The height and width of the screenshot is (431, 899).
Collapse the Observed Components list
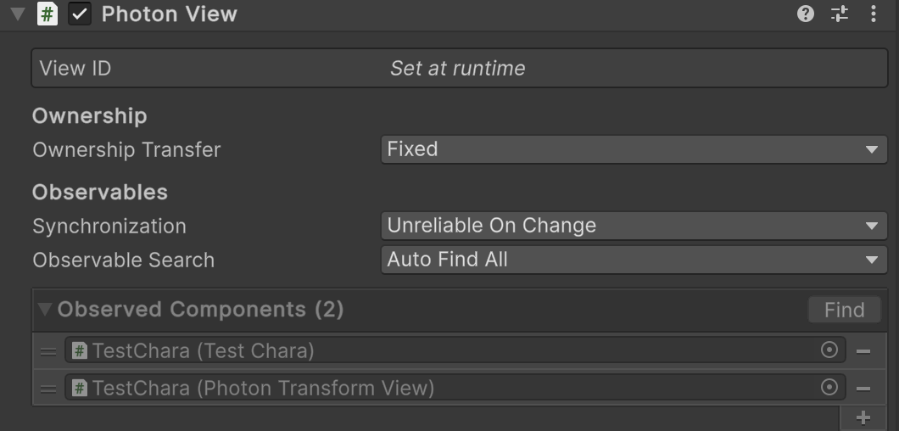coord(46,310)
